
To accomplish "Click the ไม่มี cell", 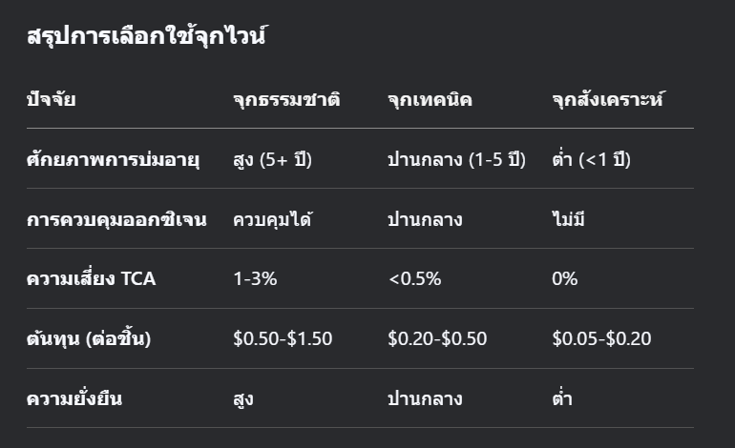I will (568, 219).
